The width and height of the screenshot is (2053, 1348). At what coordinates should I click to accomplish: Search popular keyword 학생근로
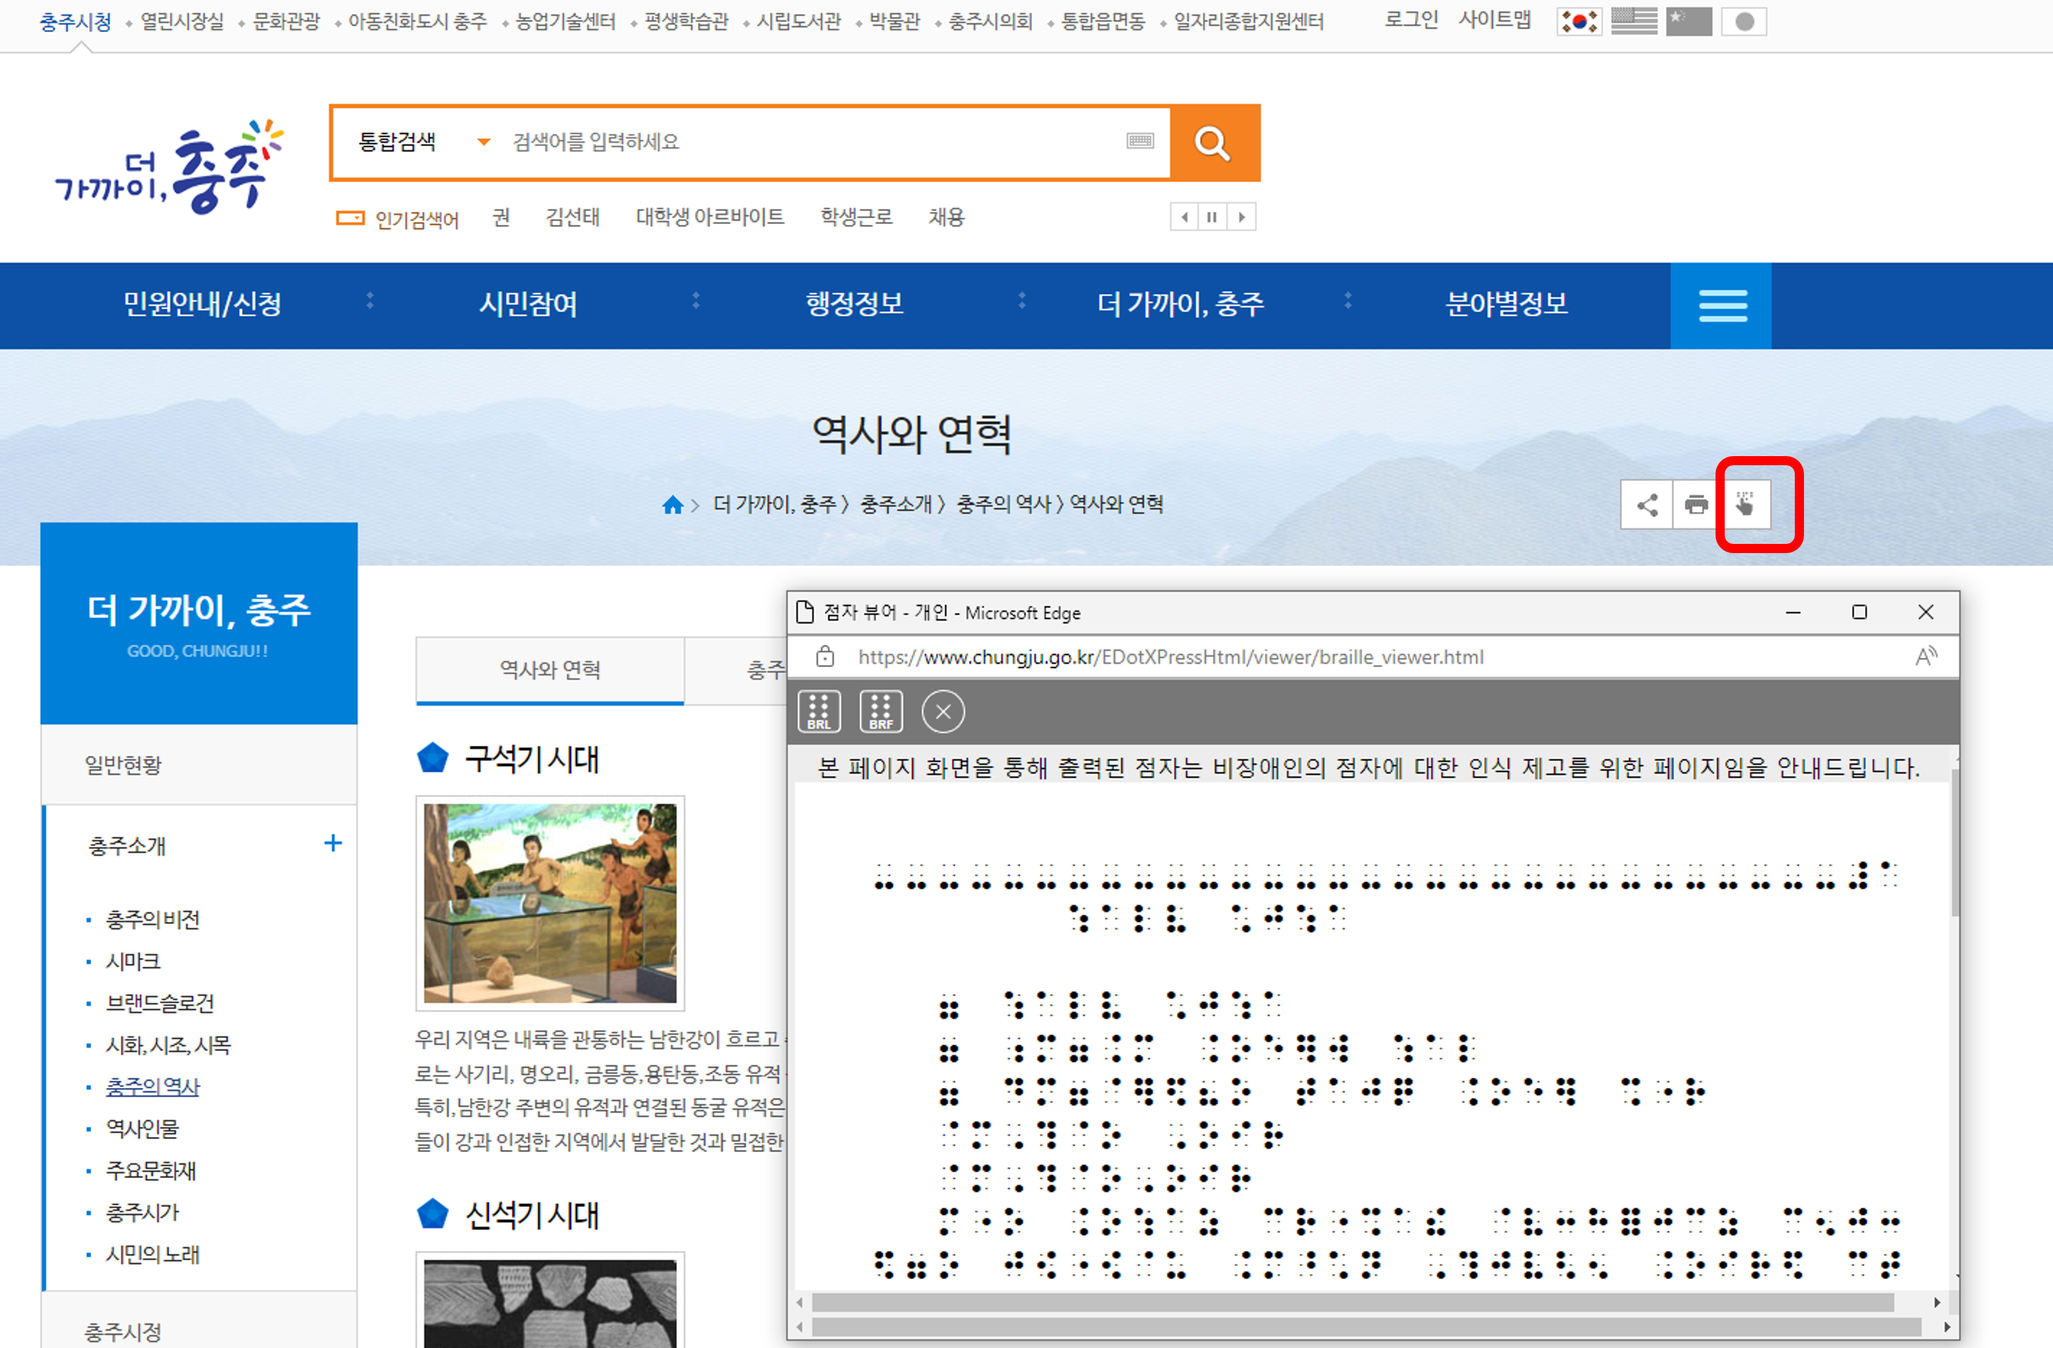[856, 218]
